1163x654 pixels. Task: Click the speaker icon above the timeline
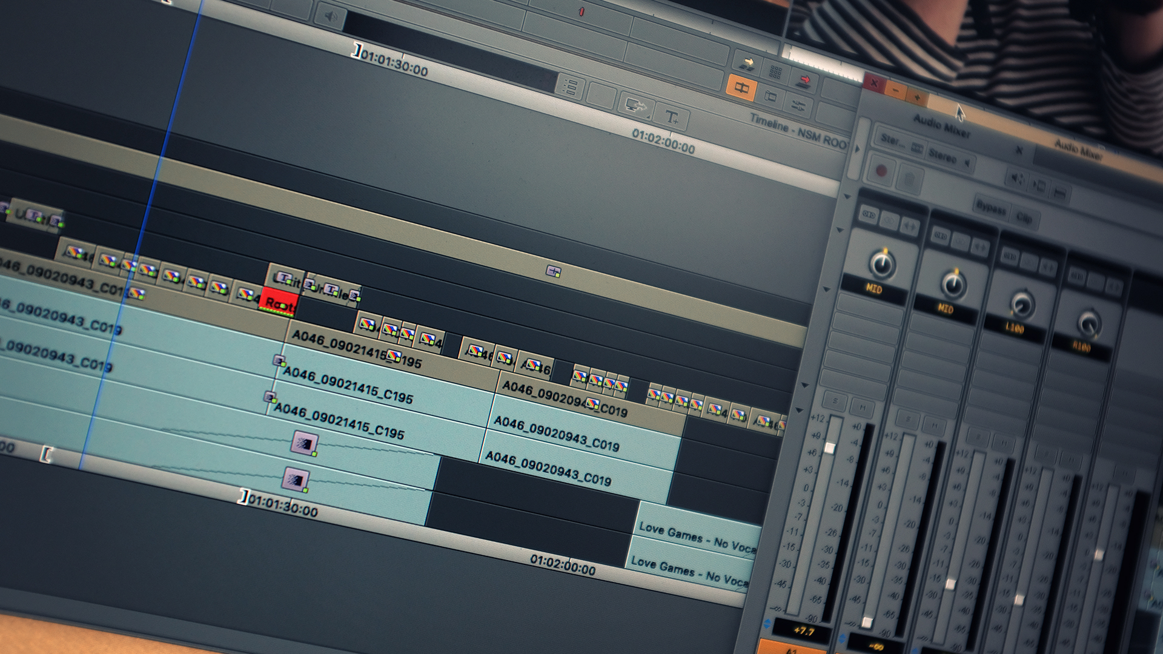point(331,16)
